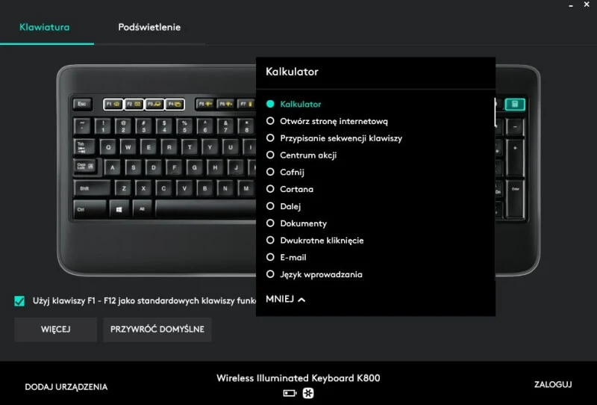Select the Dokumenty option
Image resolution: width=597 pixels, height=405 pixels.
point(296,223)
